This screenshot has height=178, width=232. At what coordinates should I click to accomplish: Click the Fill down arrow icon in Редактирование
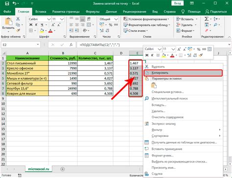[x=207, y=25]
